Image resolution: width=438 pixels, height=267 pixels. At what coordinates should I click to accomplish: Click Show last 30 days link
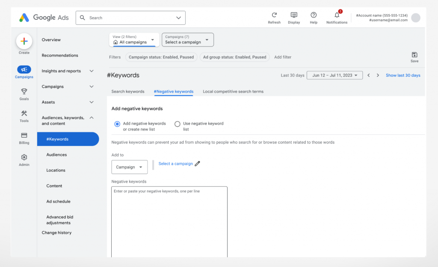tap(403, 75)
